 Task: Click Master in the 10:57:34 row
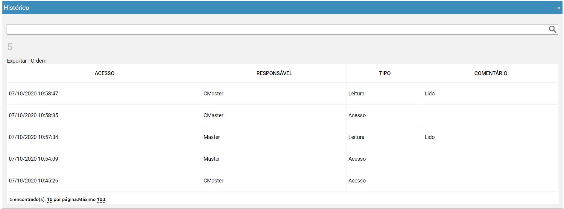point(212,137)
